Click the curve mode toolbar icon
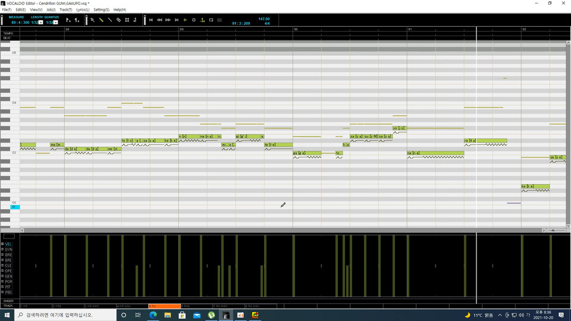The width and height of the screenshot is (571, 321). 135,20
